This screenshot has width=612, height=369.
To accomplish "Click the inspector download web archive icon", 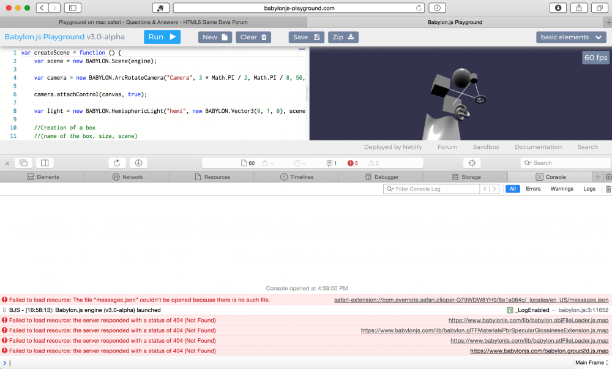I will coord(138,163).
